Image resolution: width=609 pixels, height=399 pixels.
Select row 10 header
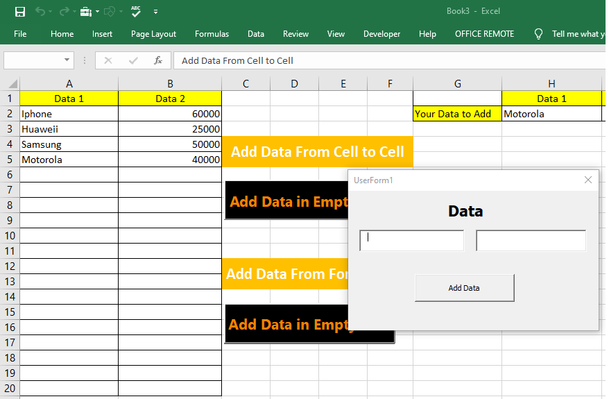pos(10,235)
